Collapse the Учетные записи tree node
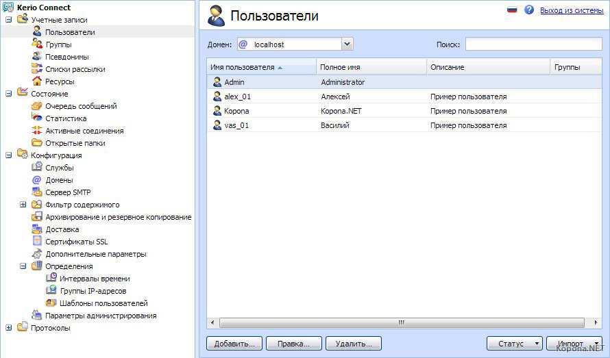The height and width of the screenshot is (358, 610). point(9,20)
